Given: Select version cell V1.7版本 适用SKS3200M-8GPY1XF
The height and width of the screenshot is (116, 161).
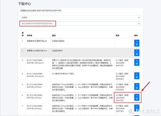Looking at the screenshot, I should tap(122, 63).
